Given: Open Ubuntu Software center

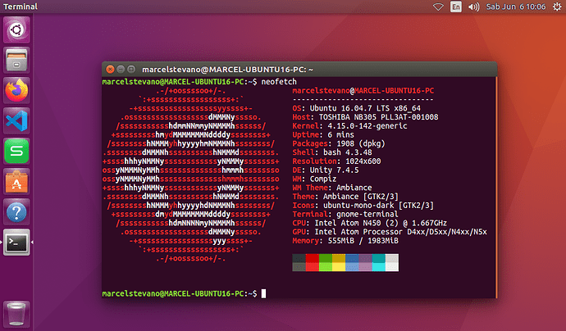Looking at the screenshot, I should tap(16, 181).
